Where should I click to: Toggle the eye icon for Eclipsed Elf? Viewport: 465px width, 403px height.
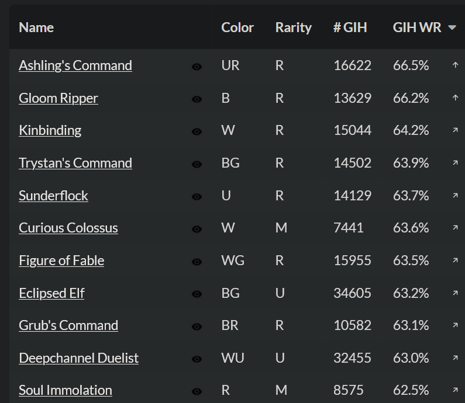click(x=197, y=294)
